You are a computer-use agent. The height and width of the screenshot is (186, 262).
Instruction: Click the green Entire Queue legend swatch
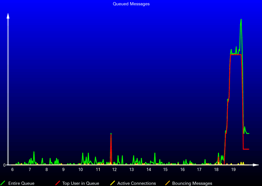[x=3, y=183]
